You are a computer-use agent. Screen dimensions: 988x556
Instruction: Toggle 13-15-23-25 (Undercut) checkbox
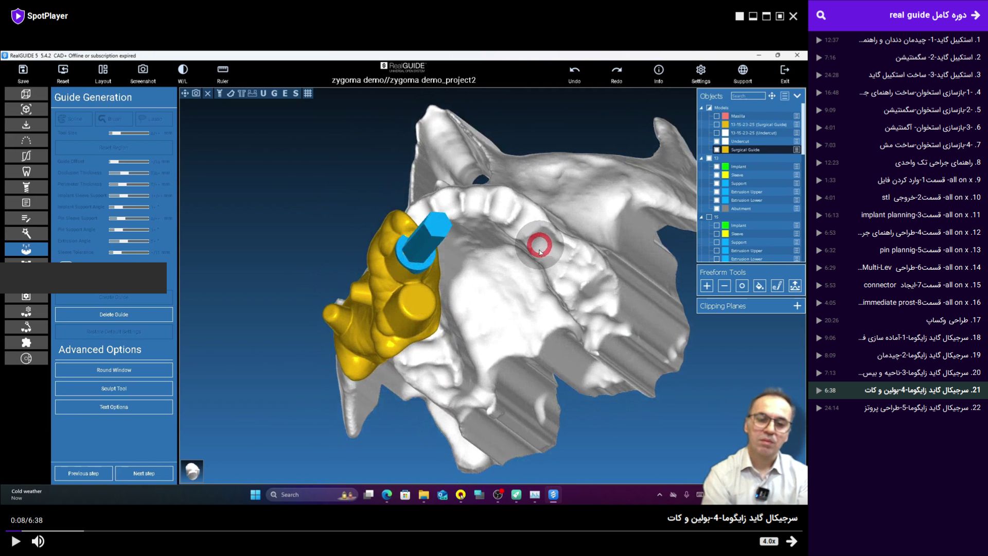point(716,133)
